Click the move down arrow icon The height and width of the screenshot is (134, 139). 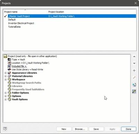pos(134,63)
